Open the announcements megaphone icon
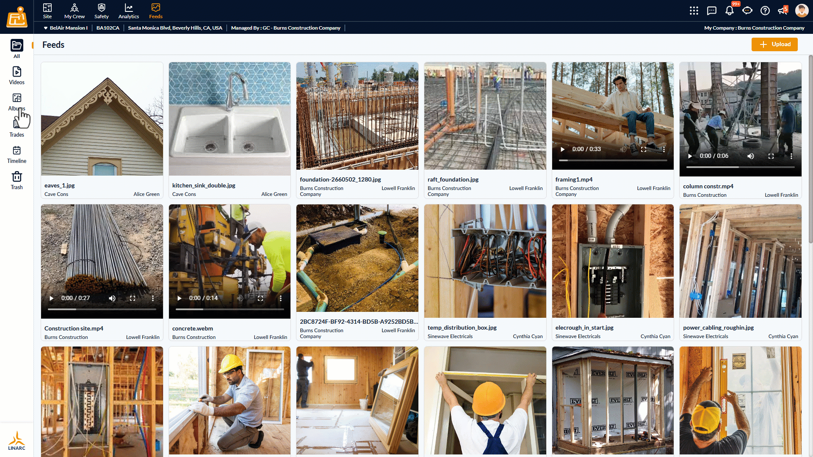 tap(782, 11)
